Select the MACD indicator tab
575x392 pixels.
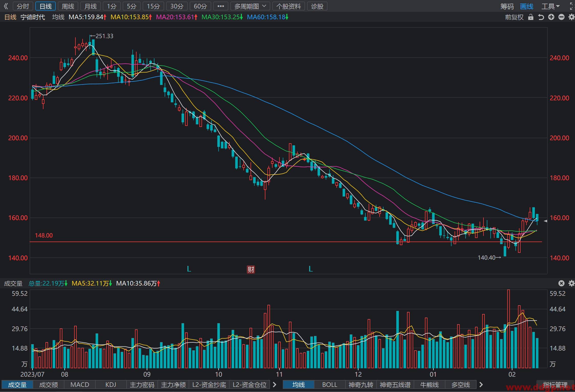80,385
